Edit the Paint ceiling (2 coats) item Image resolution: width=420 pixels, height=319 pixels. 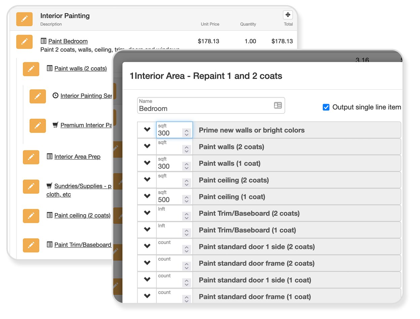31,216
